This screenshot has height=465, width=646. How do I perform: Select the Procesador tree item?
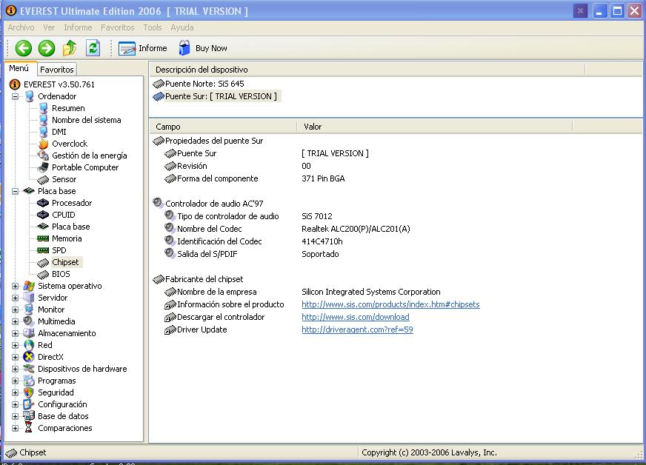click(x=71, y=203)
